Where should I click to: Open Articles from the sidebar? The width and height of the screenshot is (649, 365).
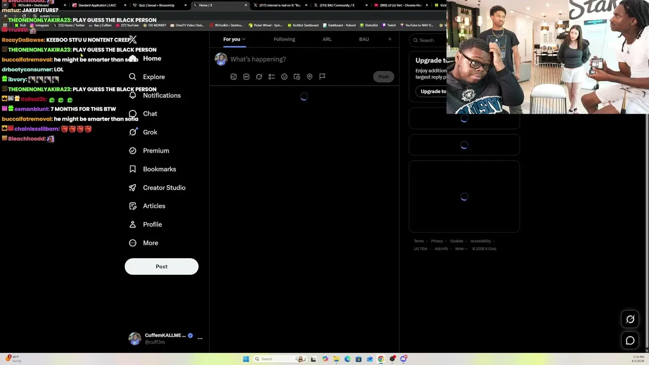click(x=147, y=206)
